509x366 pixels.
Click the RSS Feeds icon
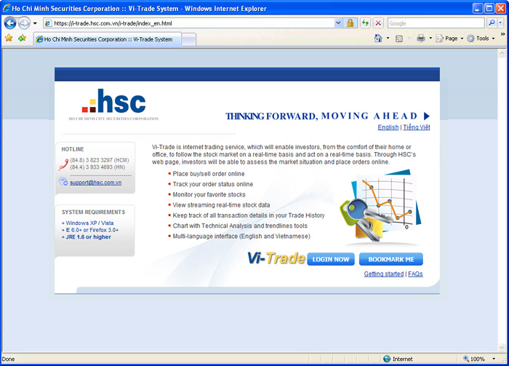pos(399,39)
